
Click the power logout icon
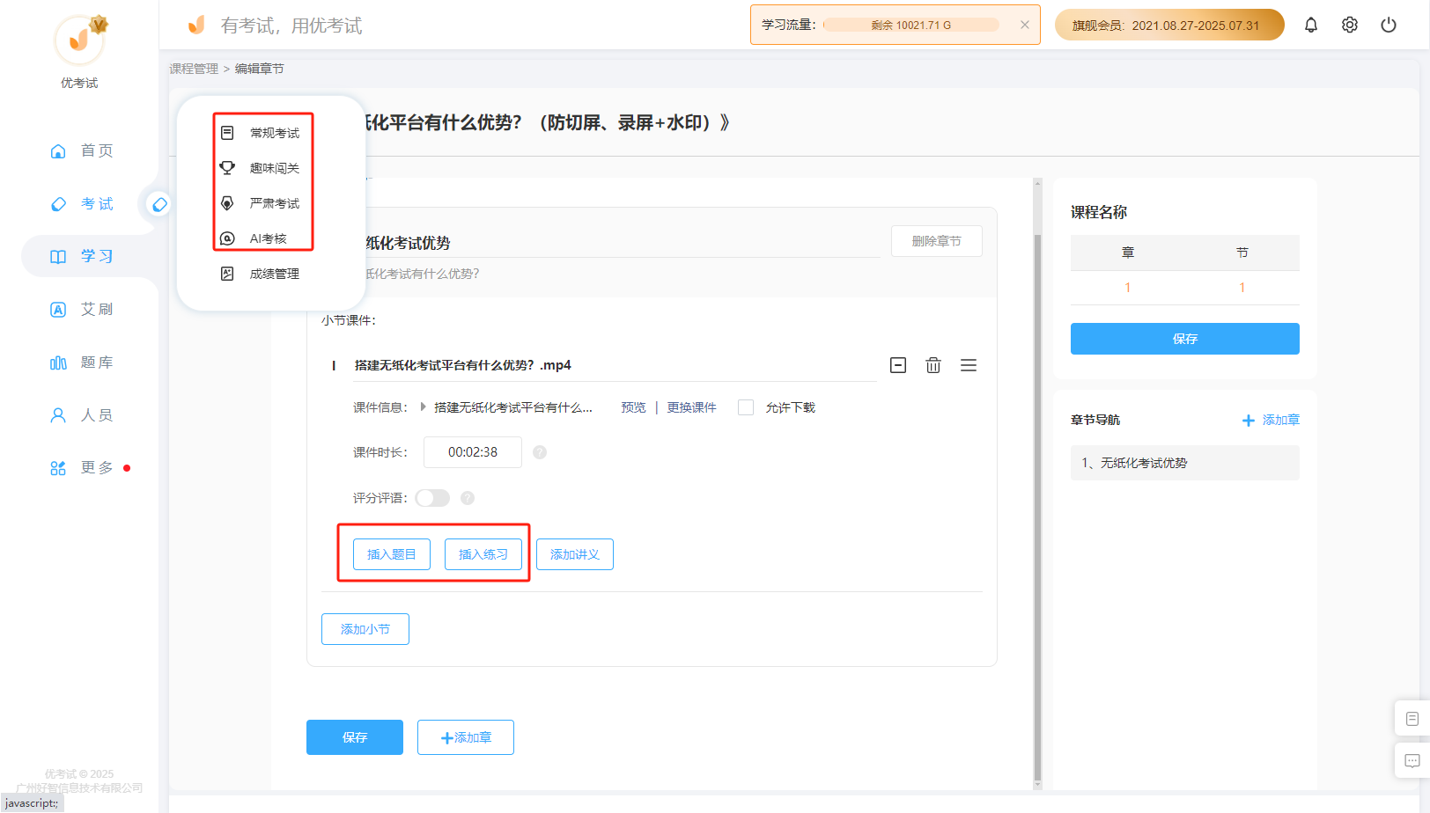pos(1389,25)
